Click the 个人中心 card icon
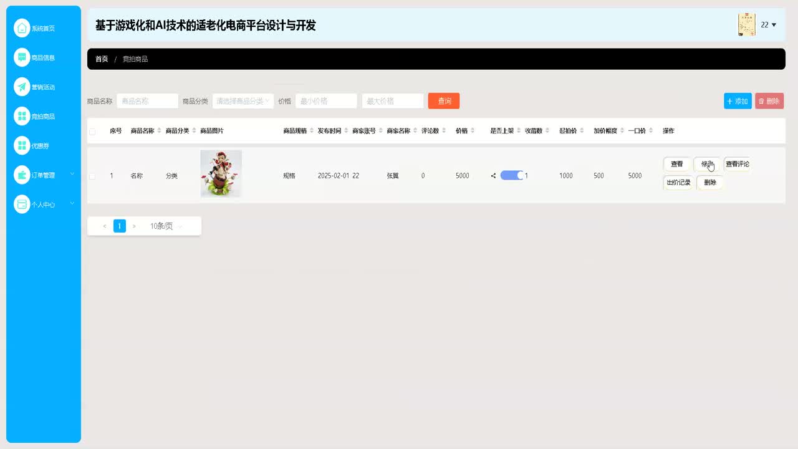Image resolution: width=798 pixels, height=449 pixels. point(22,204)
